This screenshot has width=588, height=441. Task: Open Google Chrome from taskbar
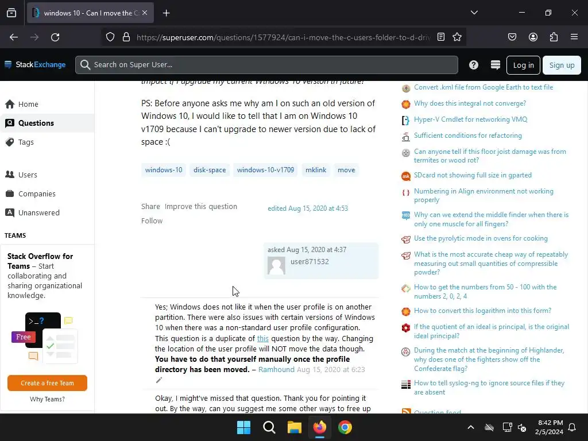pos(345,427)
